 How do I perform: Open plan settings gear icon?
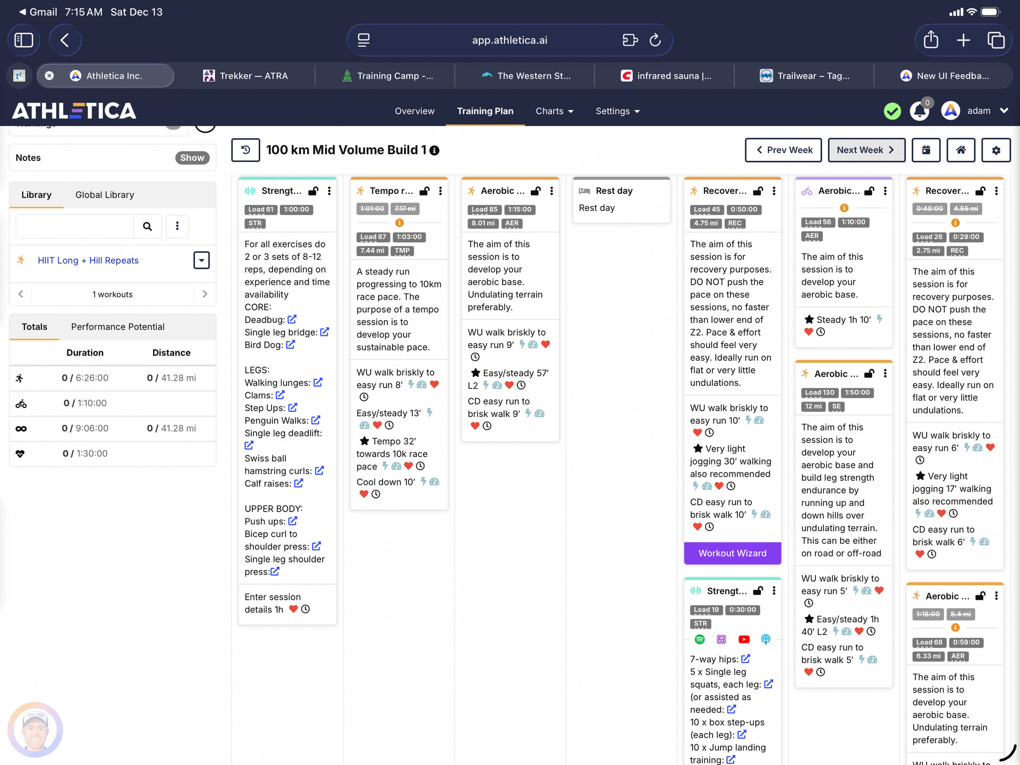click(996, 150)
